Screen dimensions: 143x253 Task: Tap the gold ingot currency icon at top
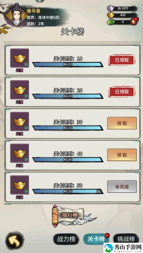[111, 15]
